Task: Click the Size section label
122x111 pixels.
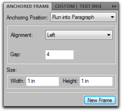Action: coord(12,70)
